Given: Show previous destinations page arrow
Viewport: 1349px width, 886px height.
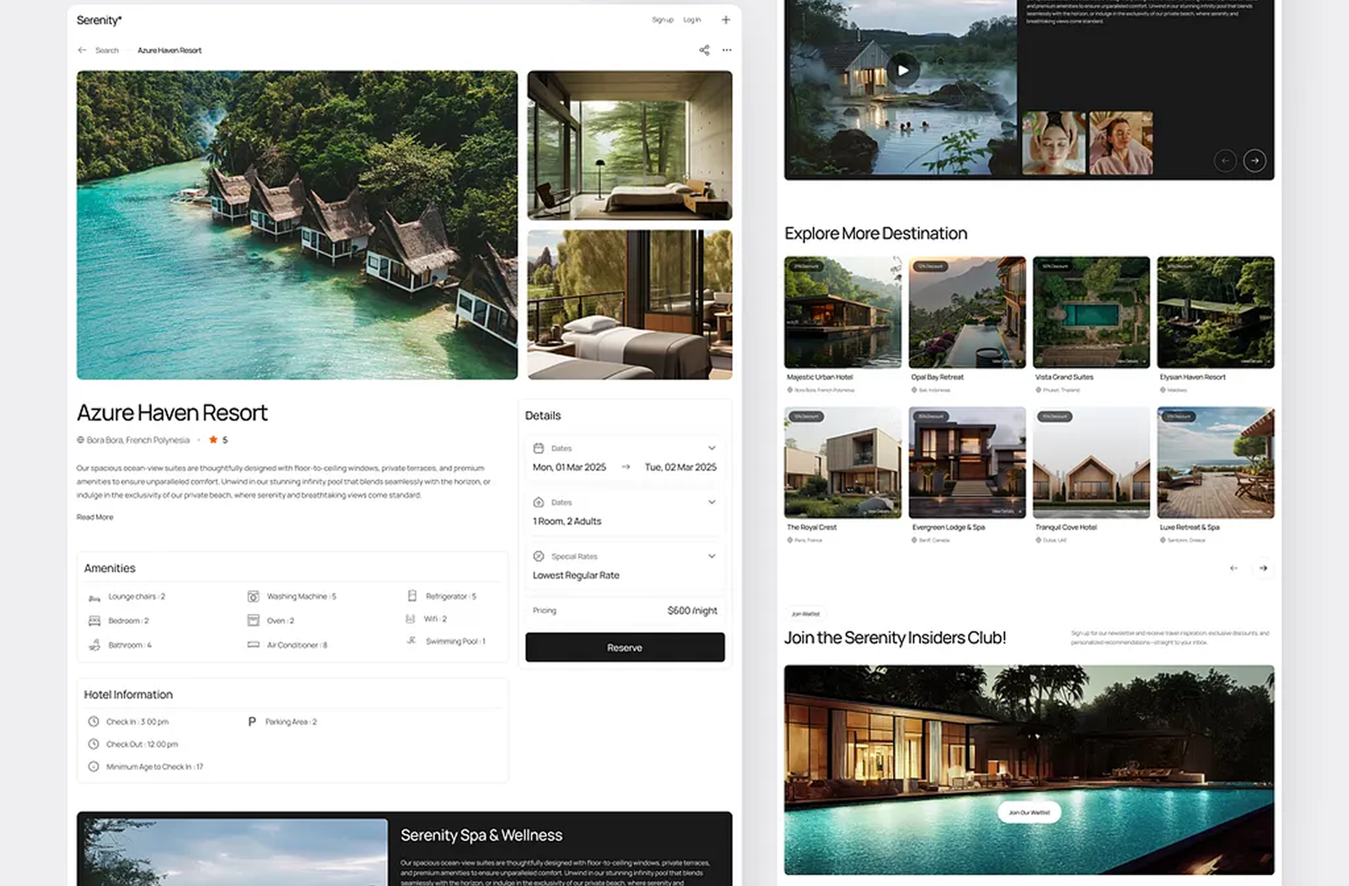Looking at the screenshot, I should [x=1233, y=568].
